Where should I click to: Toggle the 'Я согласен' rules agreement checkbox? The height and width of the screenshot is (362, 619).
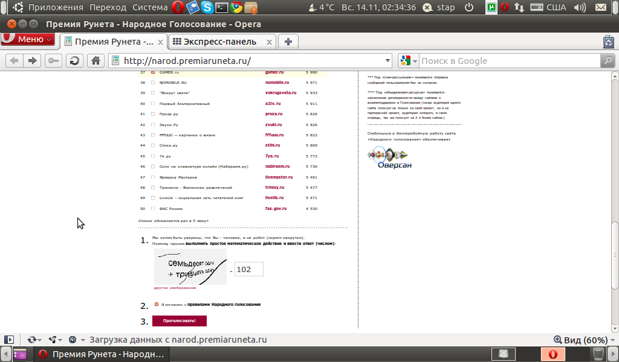point(157,304)
